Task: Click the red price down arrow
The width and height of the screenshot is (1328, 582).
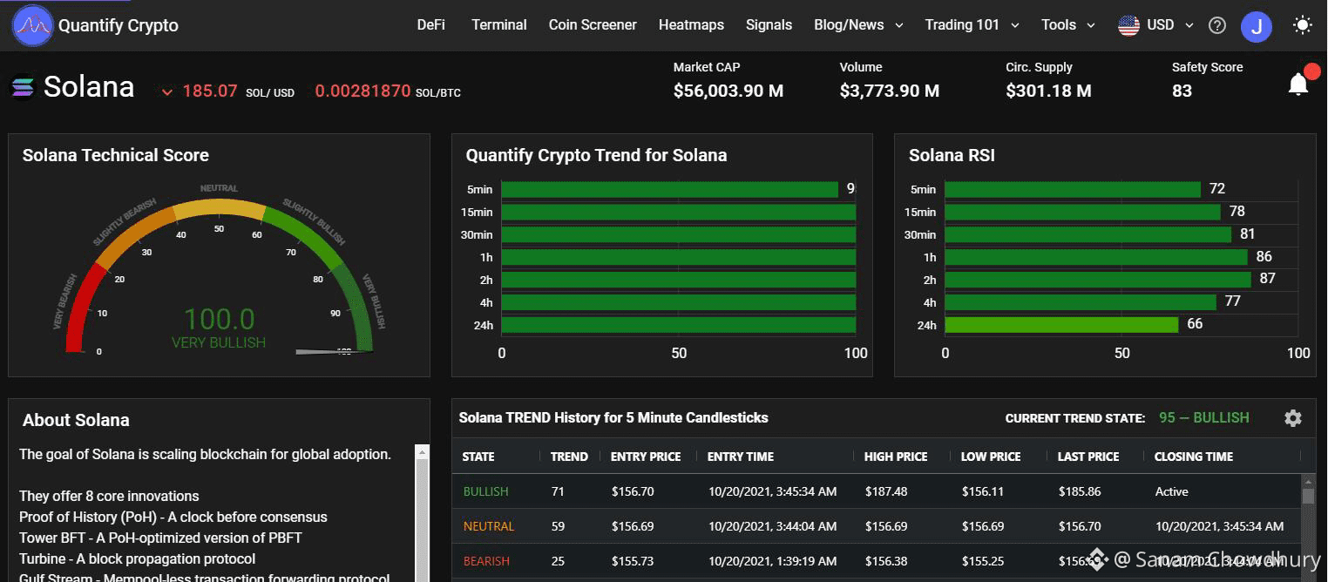Action: point(166,91)
